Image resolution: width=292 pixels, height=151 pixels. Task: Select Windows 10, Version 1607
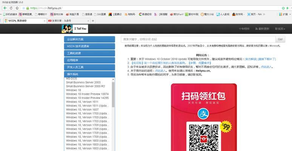82,109
